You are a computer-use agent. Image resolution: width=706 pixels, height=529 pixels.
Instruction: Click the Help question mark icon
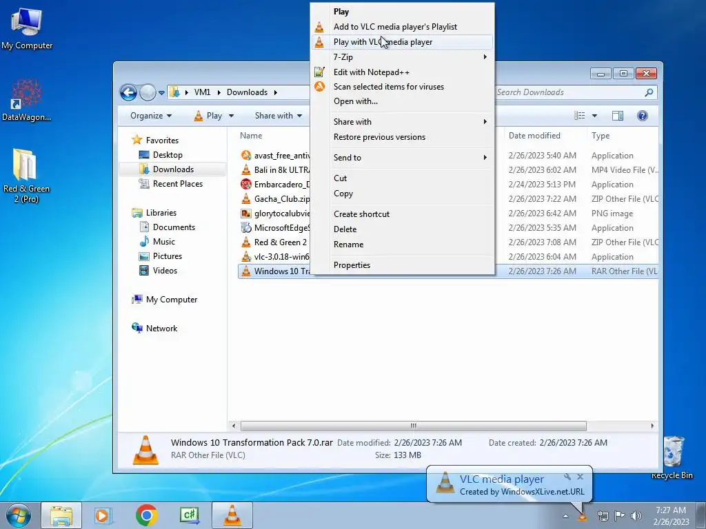coord(643,116)
